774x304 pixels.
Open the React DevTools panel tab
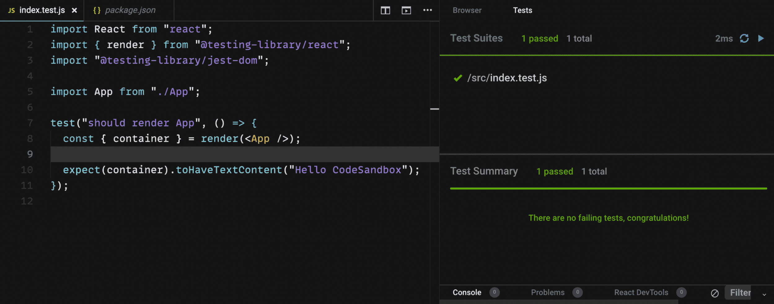coord(641,292)
